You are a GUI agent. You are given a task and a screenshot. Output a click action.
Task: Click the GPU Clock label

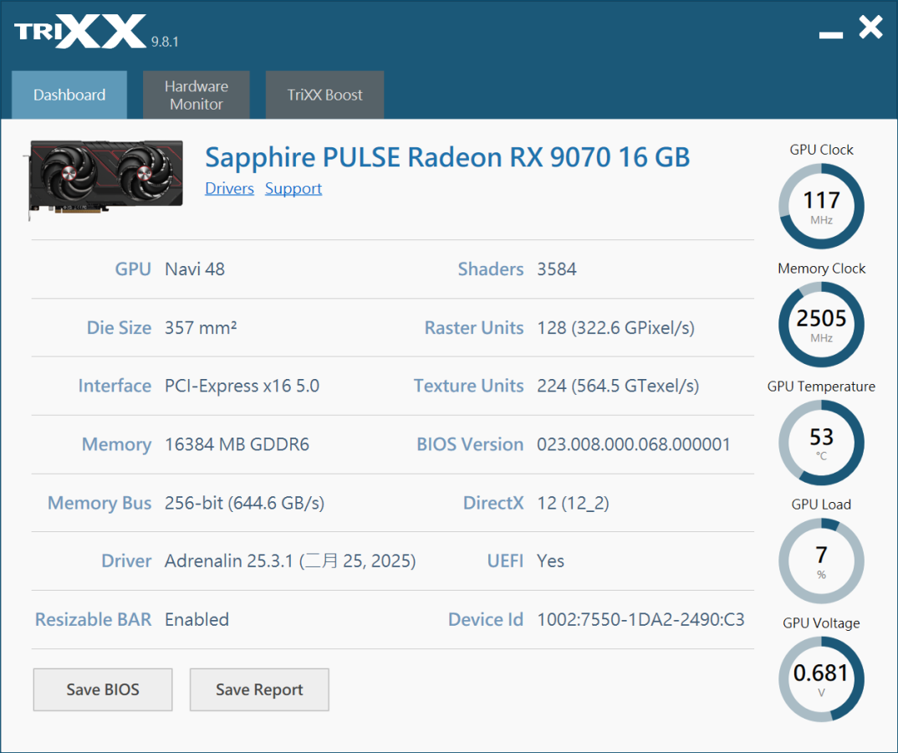click(x=821, y=150)
